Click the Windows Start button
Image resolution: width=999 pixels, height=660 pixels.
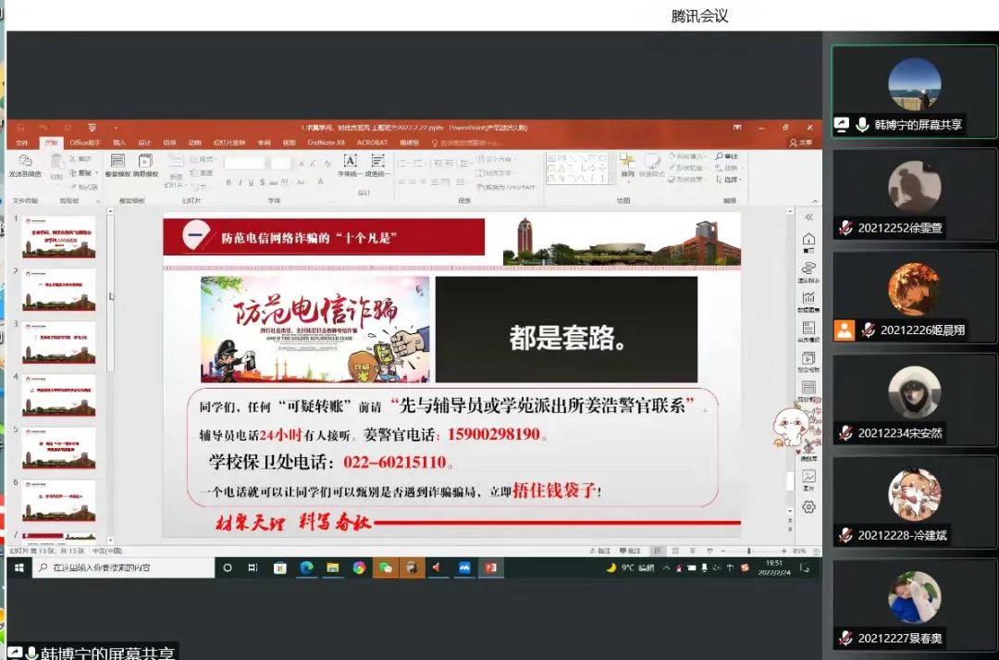(x=18, y=567)
